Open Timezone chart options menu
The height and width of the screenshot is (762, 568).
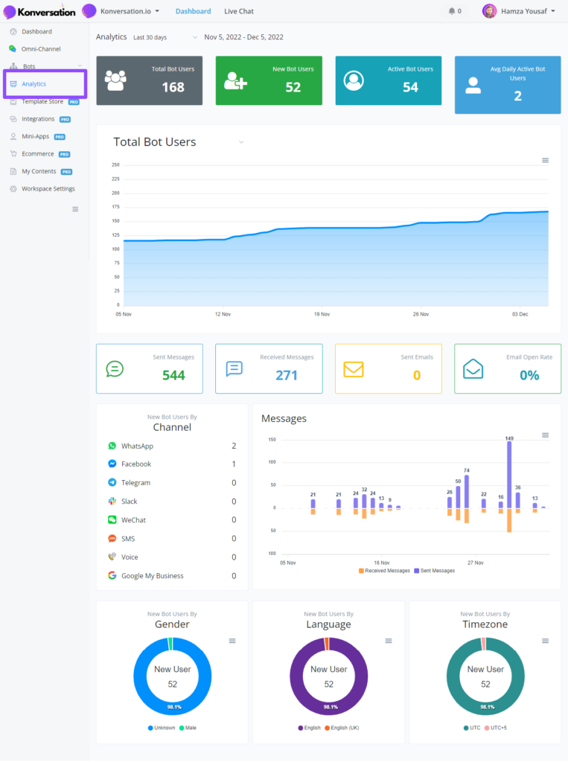click(545, 641)
